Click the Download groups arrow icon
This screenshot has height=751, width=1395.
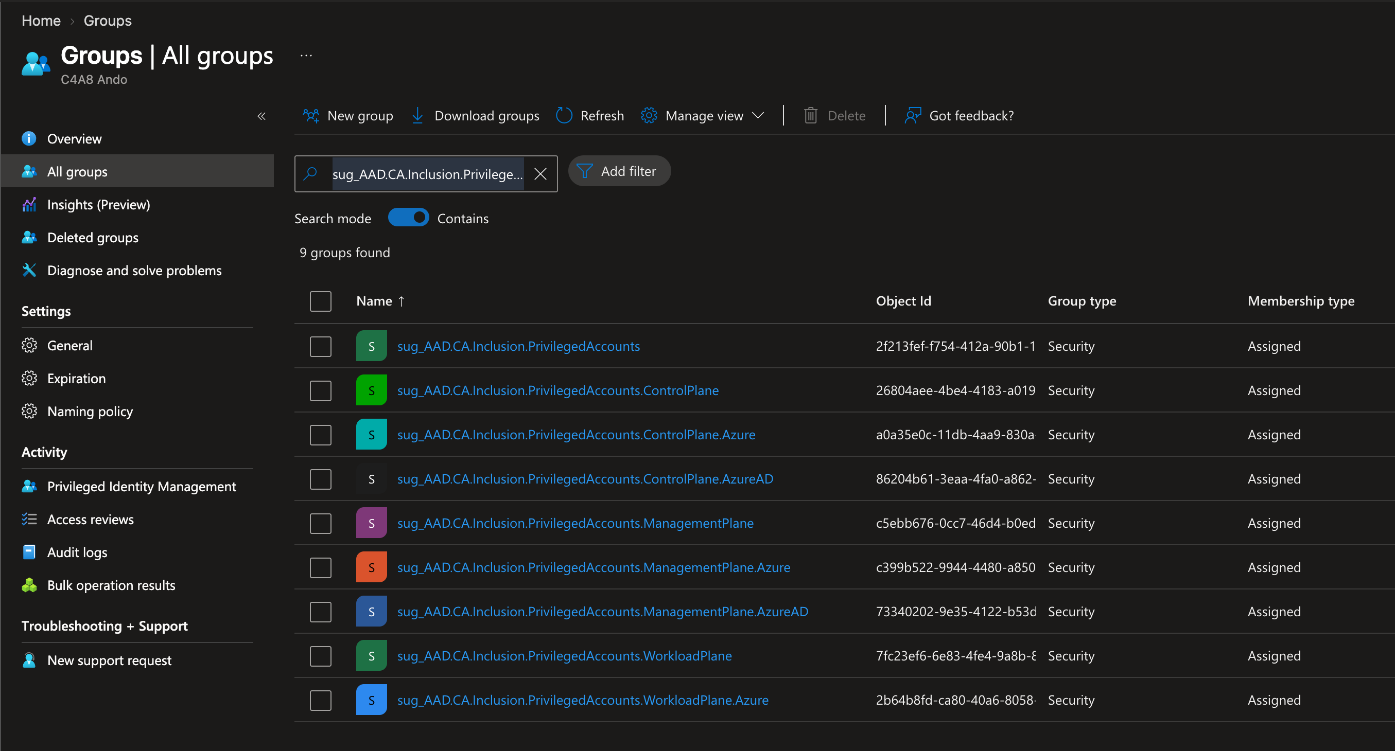[x=417, y=115]
